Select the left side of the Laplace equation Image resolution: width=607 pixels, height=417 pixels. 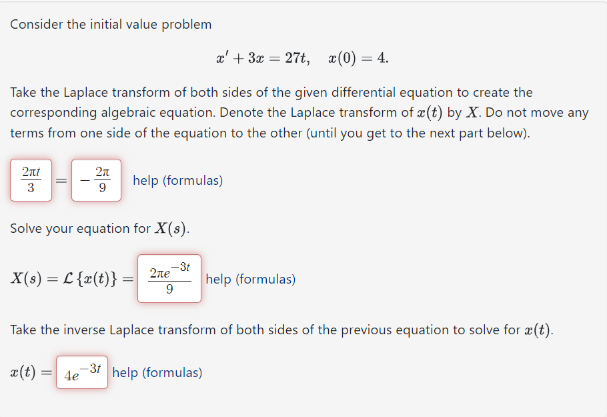pos(31,180)
